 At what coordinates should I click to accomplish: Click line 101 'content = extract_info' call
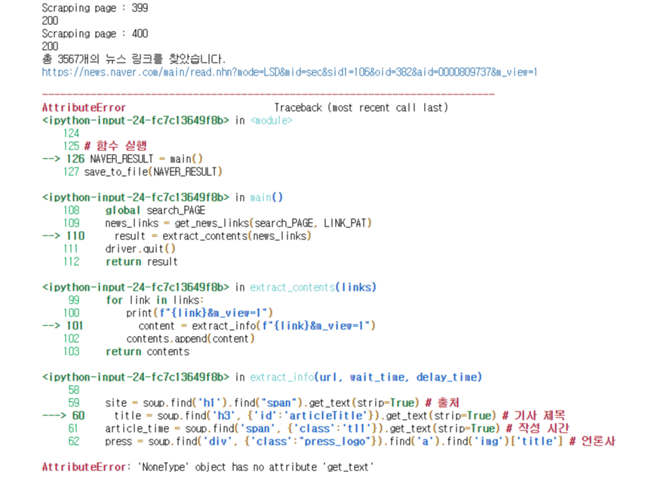257,325
